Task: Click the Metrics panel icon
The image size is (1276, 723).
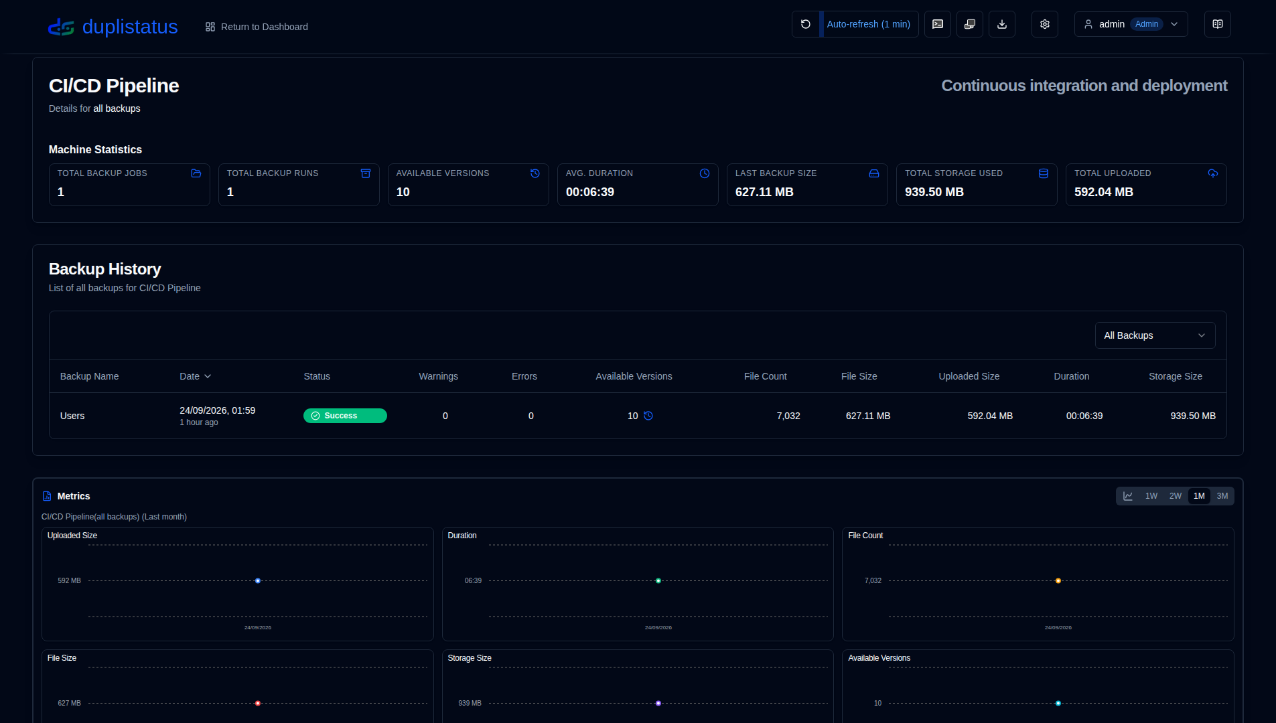Action: pyautogui.click(x=47, y=496)
